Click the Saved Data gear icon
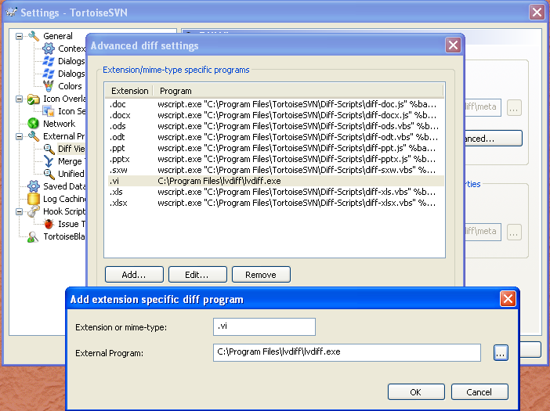Viewport: 550px width, 411px height. [34, 186]
